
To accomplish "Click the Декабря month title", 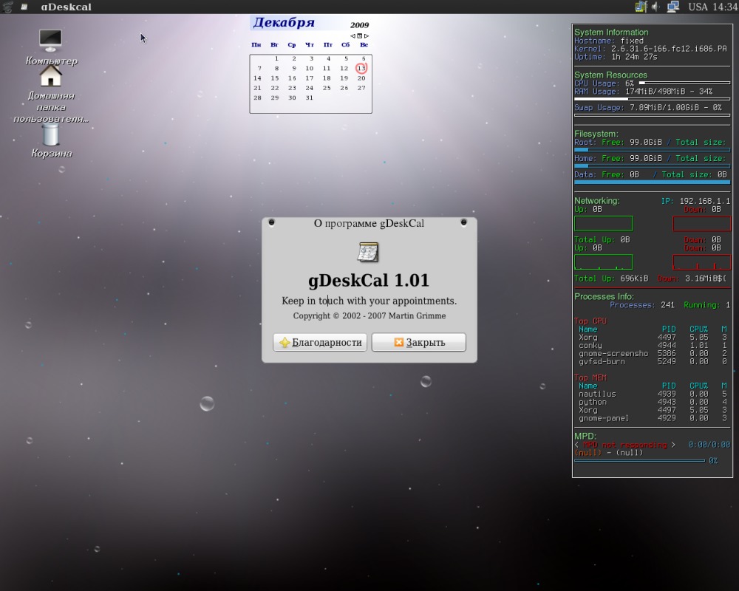I will tap(284, 23).
